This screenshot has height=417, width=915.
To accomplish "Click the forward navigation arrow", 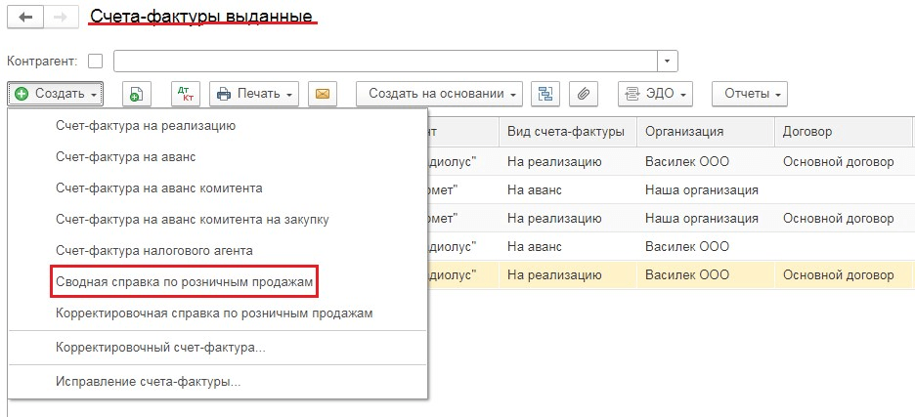I will tap(59, 18).
